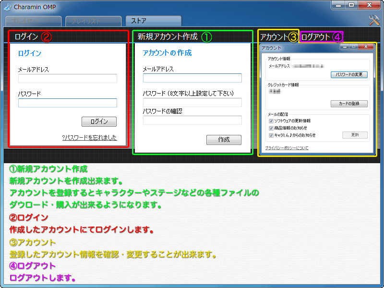Toggle the ソフトウェアの更新情報 checkbox
Viewport: 384px width, 288px height.
pos(271,121)
